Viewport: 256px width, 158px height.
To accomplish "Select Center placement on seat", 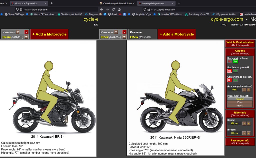I will pyautogui.click(x=240, y=99).
